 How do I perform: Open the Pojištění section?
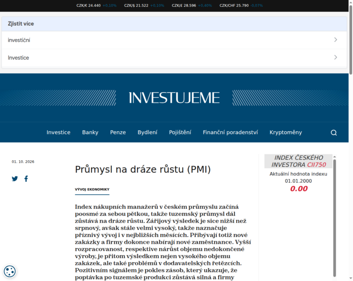[180, 132]
